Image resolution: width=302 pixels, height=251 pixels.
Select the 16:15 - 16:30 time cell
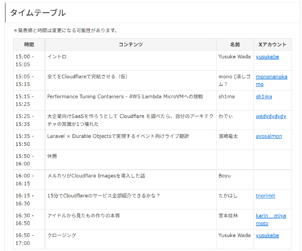(29, 199)
